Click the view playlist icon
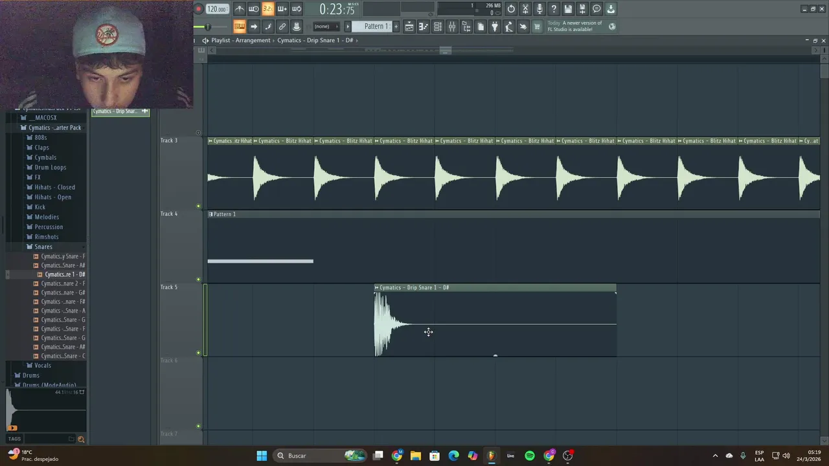 (x=409, y=27)
